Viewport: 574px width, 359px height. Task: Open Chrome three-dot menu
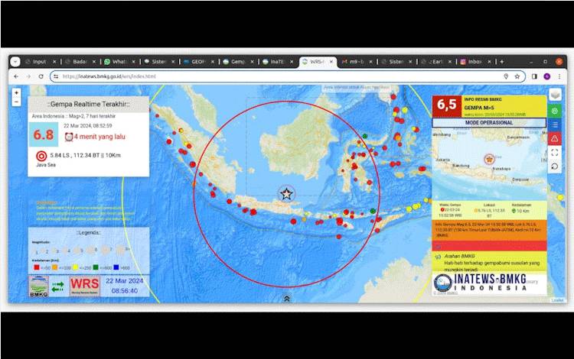pyautogui.click(x=559, y=76)
